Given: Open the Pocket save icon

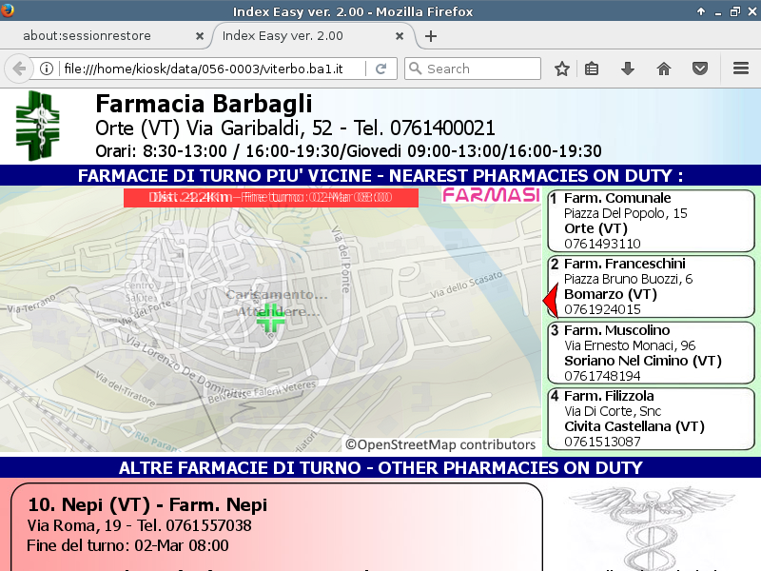Looking at the screenshot, I should (700, 69).
